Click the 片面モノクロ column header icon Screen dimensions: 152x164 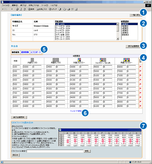click(32, 60)
